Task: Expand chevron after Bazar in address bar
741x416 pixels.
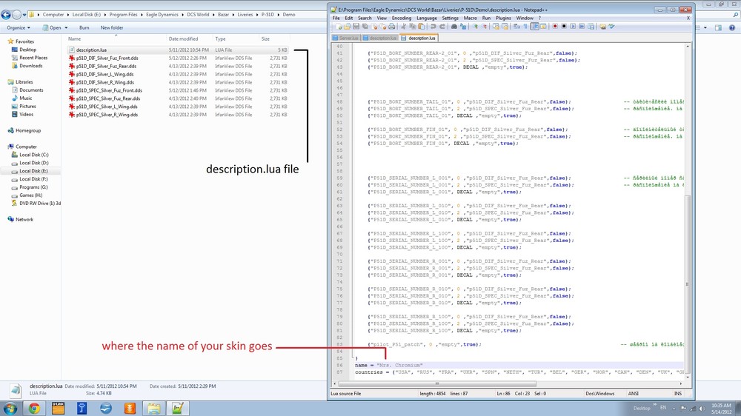Action: click(233, 15)
